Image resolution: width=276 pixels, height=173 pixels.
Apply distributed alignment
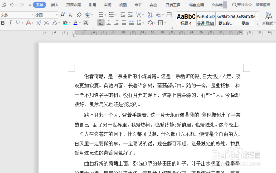click(x=131, y=23)
